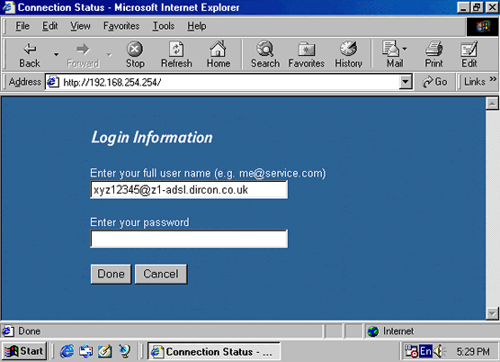
Task: Open the Windows Start menu
Action: pos(24,351)
